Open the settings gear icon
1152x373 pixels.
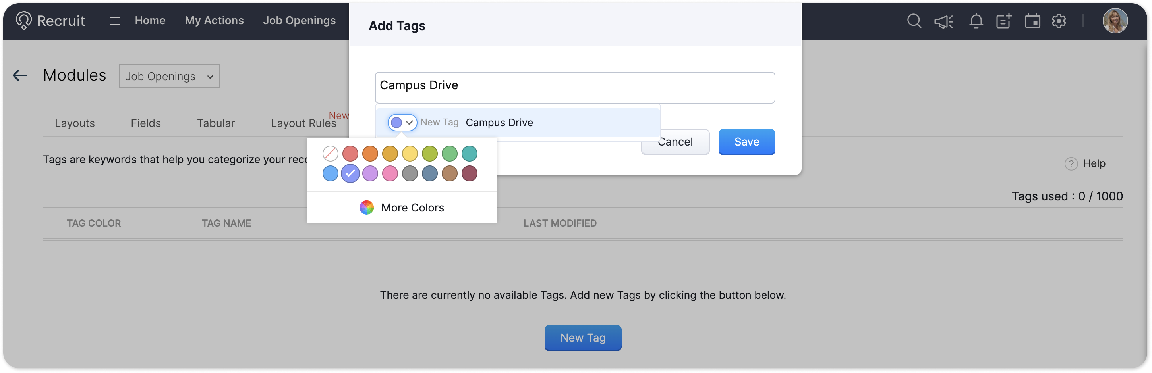coord(1059,21)
